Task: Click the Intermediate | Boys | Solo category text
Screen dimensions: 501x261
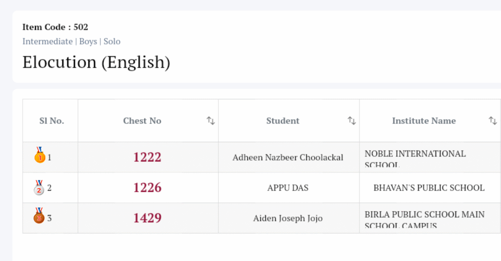Action: [x=71, y=42]
